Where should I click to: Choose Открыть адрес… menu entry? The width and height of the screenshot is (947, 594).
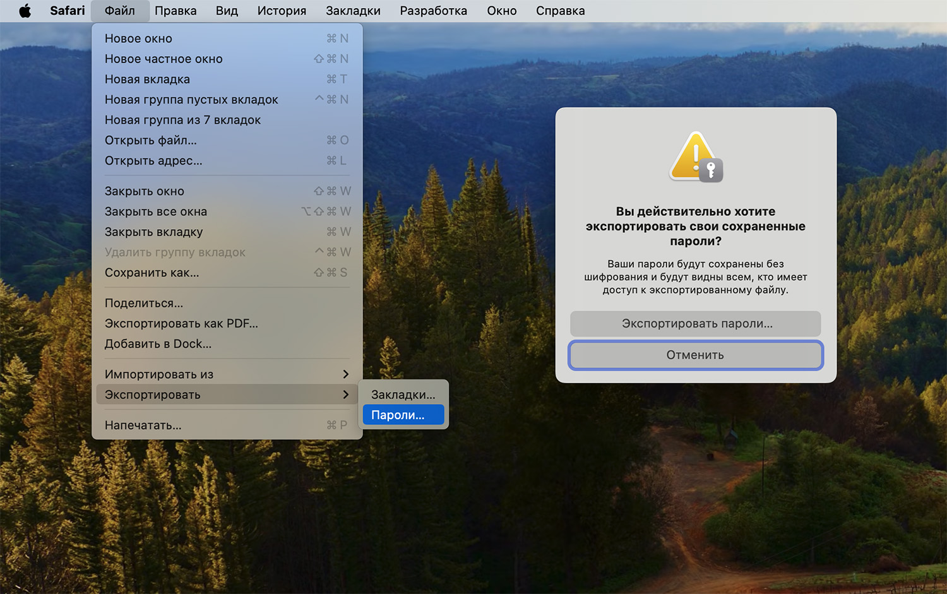point(227,160)
